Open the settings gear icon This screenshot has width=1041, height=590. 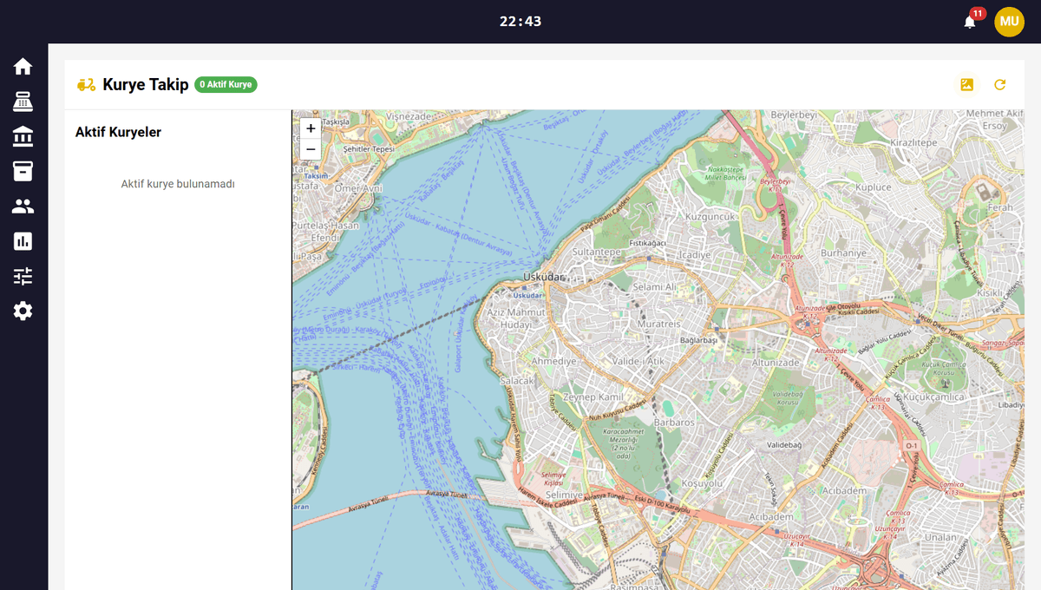[x=23, y=311]
